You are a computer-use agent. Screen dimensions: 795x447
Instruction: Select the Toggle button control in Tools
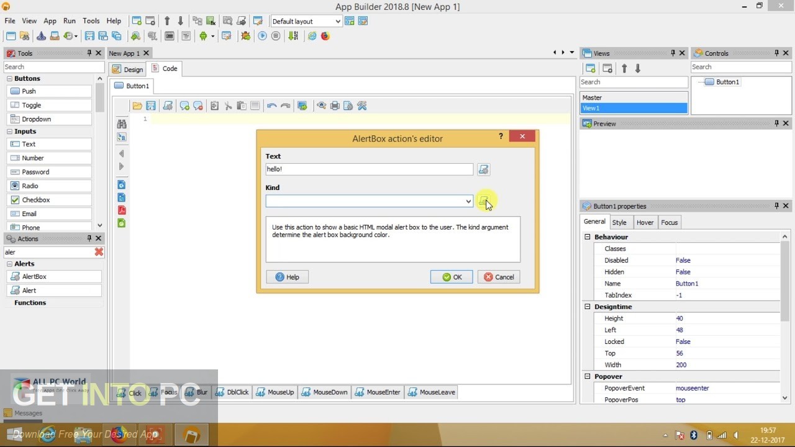pos(50,105)
